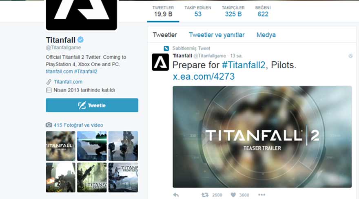Open the three-dots more options on tweet
This screenshot has width=359, height=199.
(x=261, y=195)
